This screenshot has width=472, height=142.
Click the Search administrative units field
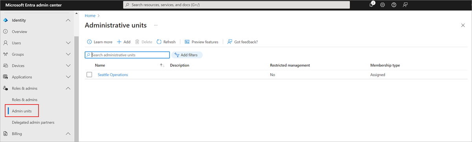click(x=127, y=55)
